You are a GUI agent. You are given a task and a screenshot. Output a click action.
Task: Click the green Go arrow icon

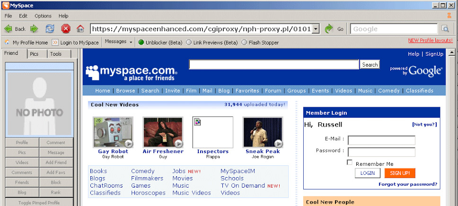[329, 29]
